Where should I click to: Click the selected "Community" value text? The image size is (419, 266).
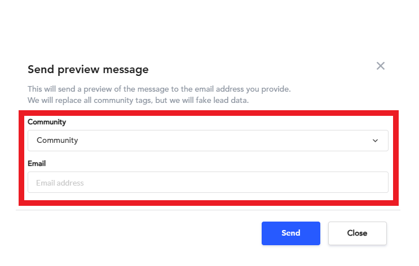(x=58, y=141)
